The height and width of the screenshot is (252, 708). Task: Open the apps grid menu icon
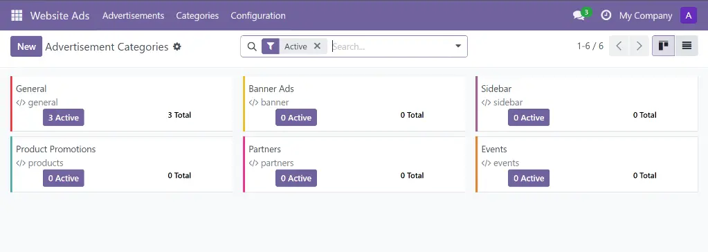click(17, 15)
